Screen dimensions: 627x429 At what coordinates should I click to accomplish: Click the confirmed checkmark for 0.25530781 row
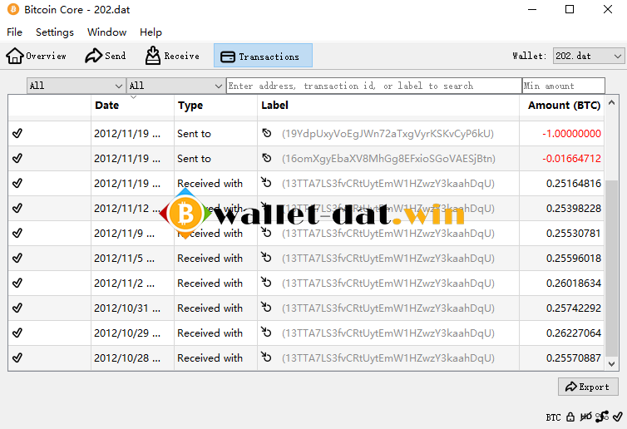pyautogui.click(x=17, y=233)
